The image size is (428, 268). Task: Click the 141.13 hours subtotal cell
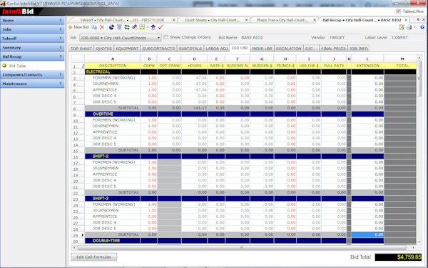(194, 108)
